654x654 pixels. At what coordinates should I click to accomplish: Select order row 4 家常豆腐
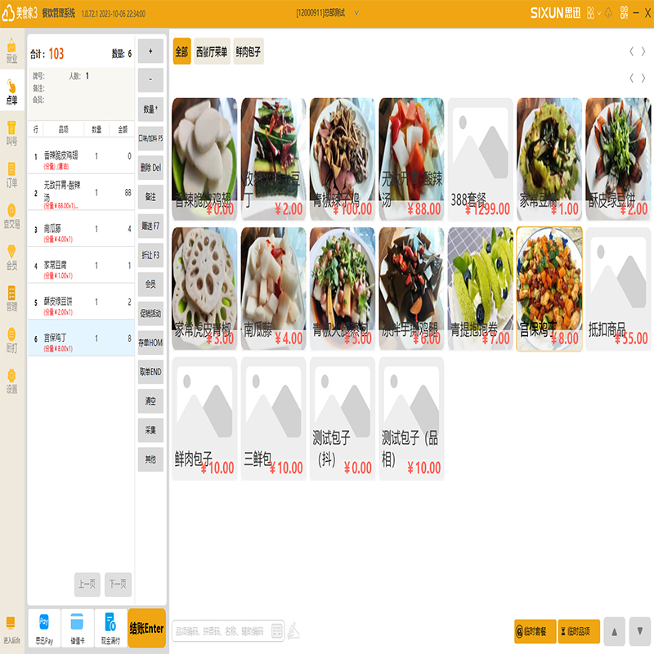tap(81, 265)
